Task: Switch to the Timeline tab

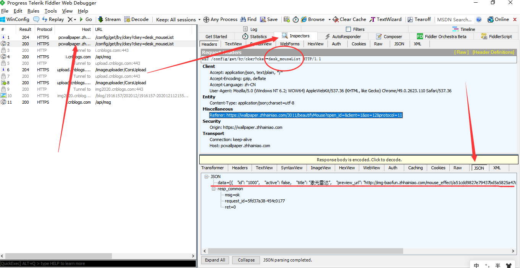Action: pyautogui.click(x=464, y=29)
